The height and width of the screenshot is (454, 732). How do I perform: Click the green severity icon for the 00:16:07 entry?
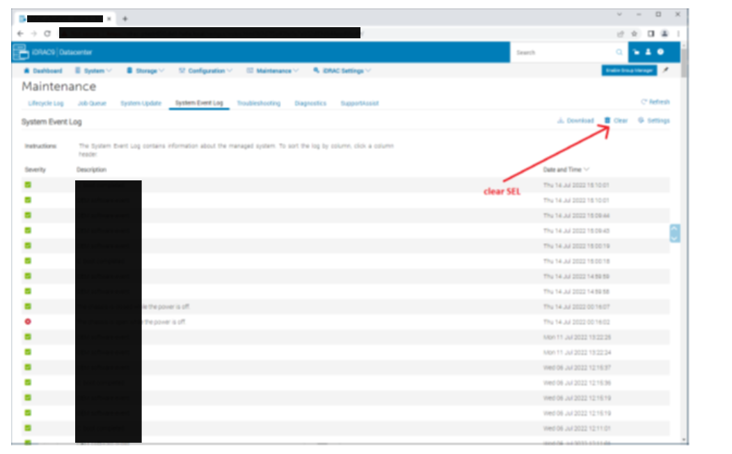28,306
